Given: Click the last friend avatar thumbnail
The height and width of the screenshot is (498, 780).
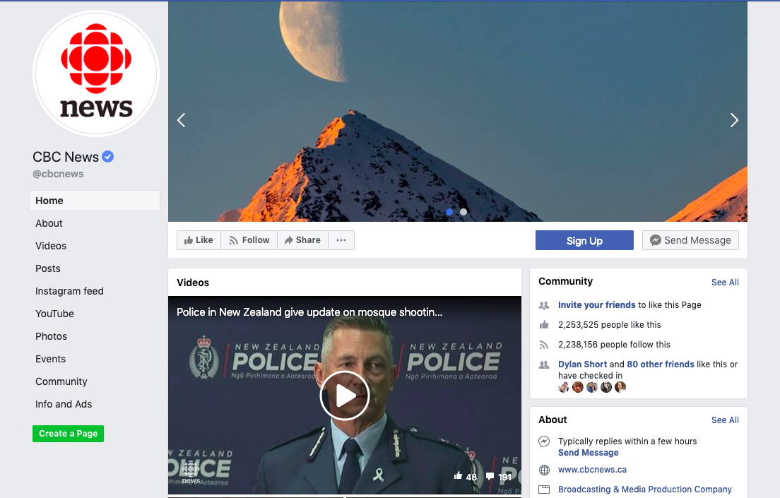Looking at the screenshot, I should (x=620, y=387).
